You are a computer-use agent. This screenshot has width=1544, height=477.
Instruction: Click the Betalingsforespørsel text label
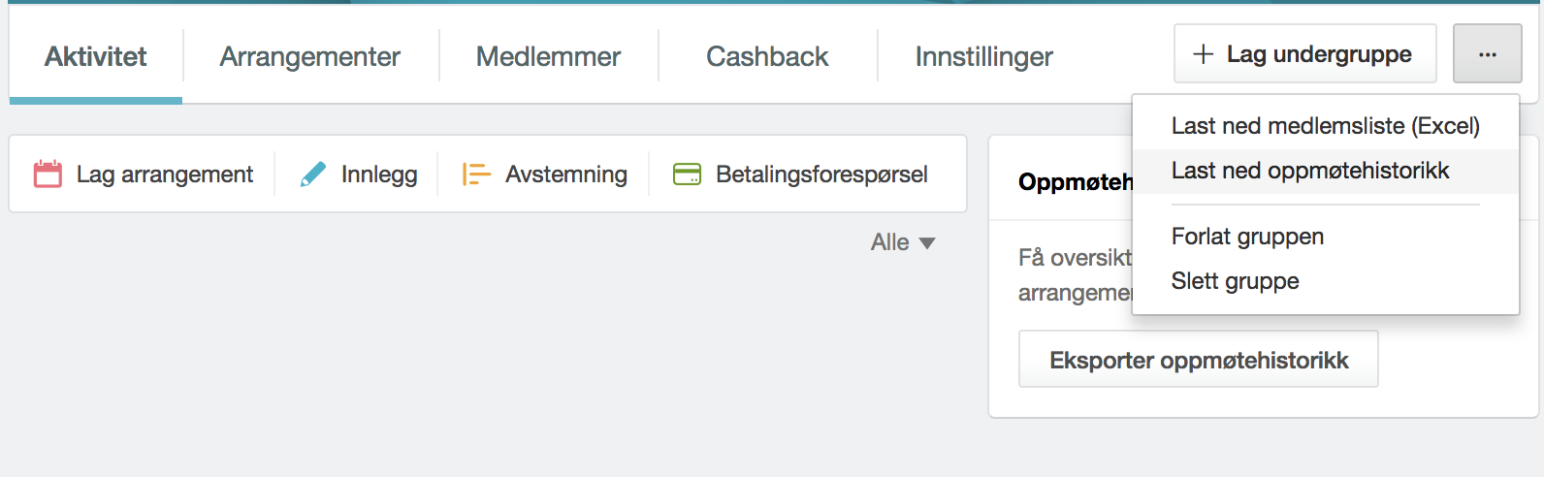[821, 175]
